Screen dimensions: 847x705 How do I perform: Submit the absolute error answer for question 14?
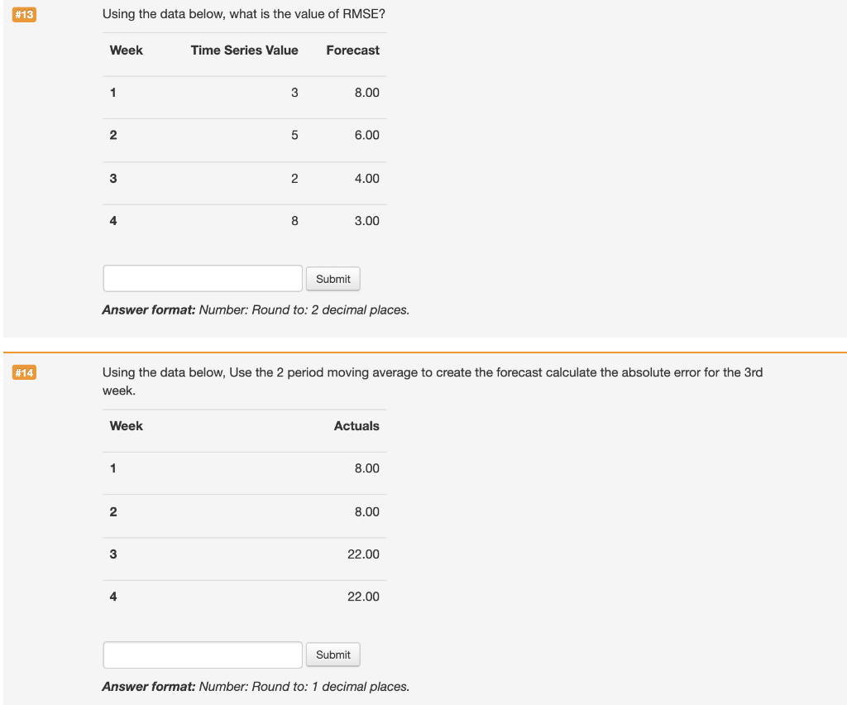(333, 654)
